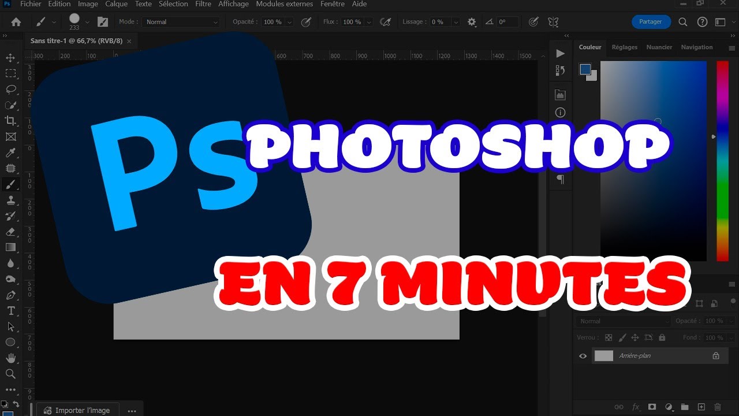This screenshot has height=416, width=739.
Task: Toggle lock image pixels
Action: point(622,337)
